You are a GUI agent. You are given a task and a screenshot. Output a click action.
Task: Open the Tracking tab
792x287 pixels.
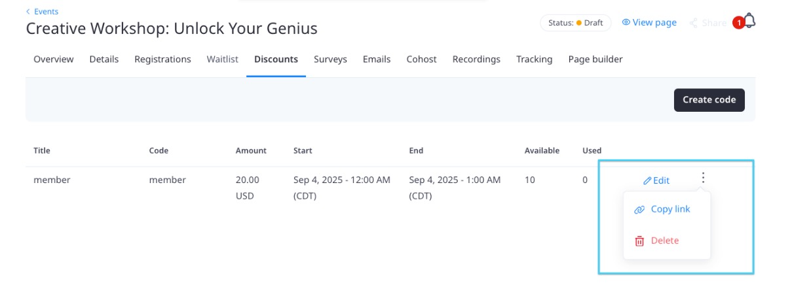coord(534,59)
